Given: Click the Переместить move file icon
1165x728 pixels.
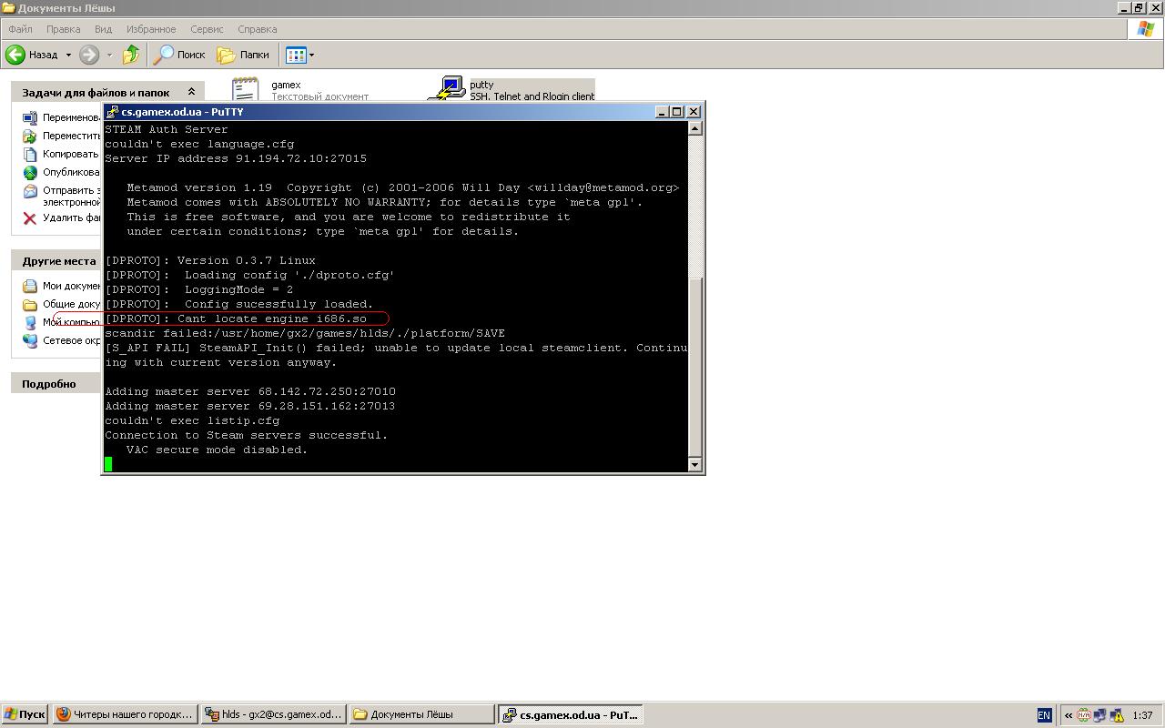Looking at the screenshot, I should [x=30, y=136].
